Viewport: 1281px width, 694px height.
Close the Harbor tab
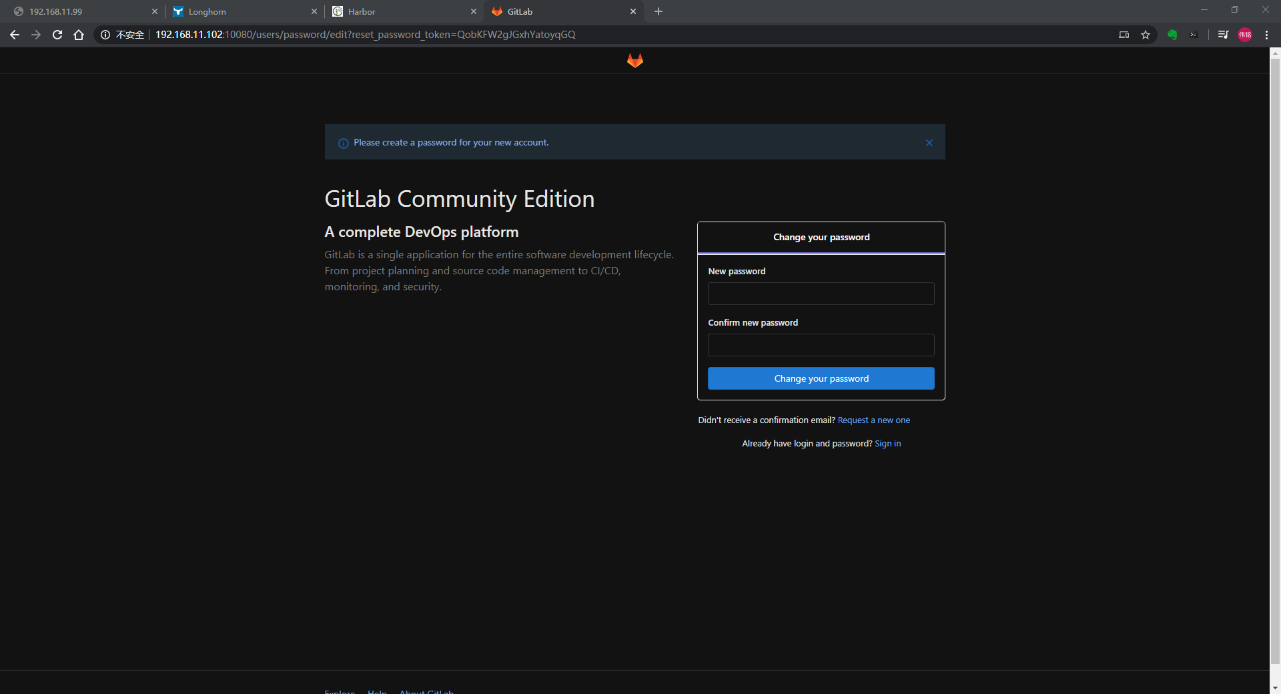pyautogui.click(x=474, y=11)
